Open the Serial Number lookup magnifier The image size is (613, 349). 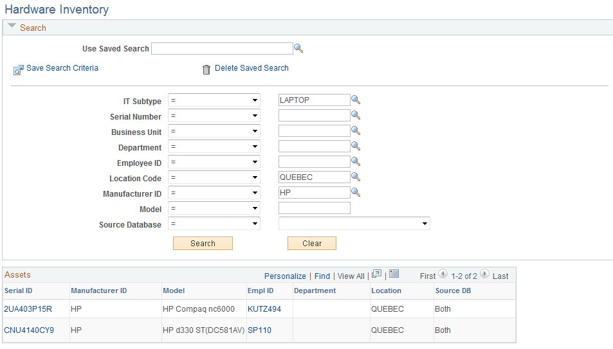coord(355,115)
